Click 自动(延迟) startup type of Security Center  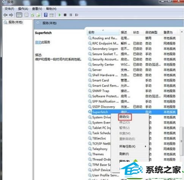pyautogui.click(x=153, y=65)
